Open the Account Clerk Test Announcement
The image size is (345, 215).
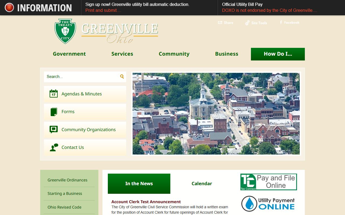(x=146, y=202)
